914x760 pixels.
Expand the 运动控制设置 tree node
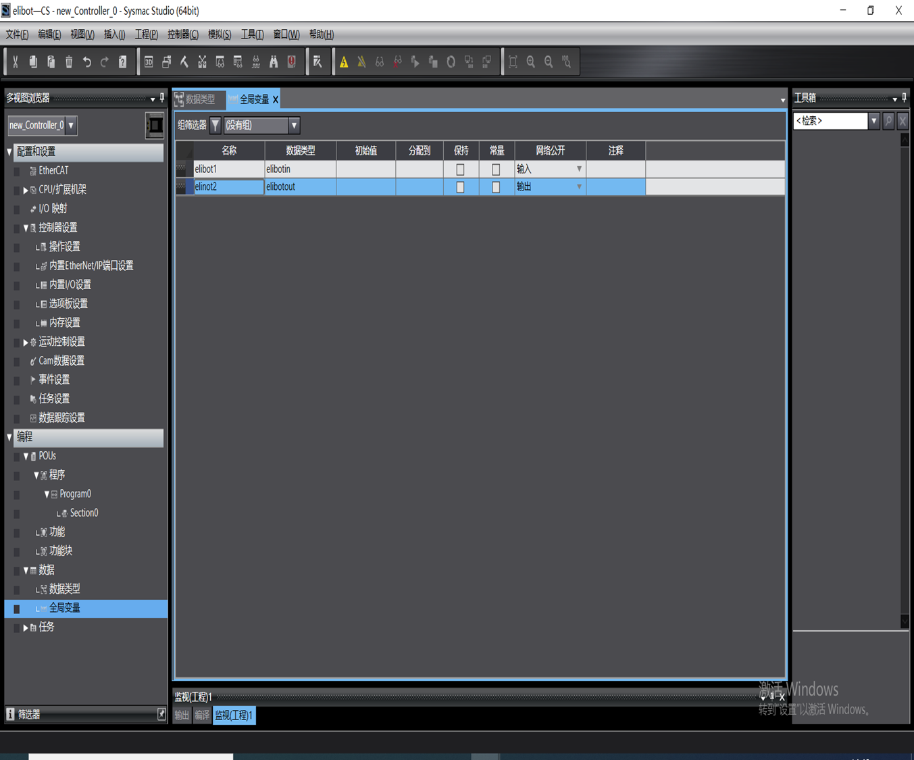click(26, 343)
